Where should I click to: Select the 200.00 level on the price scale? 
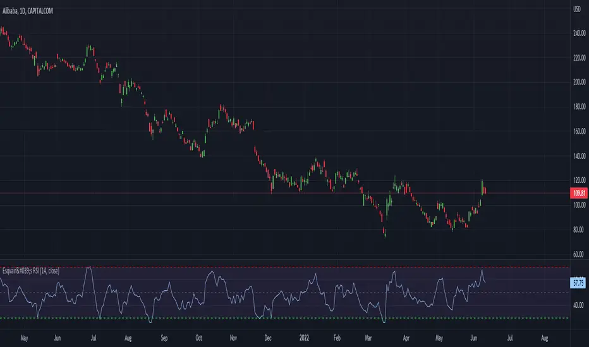click(x=580, y=82)
